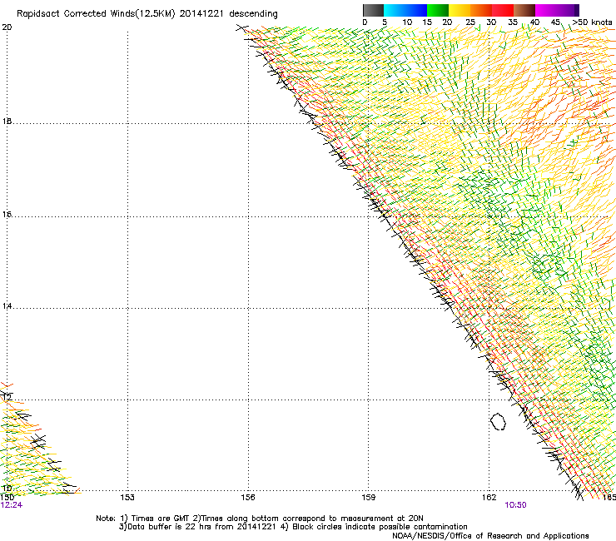Image resolution: width=616 pixels, height=541 pixels.
Task: Click the dark purple 45-50 knots swatch
Action: pos(568,10)
